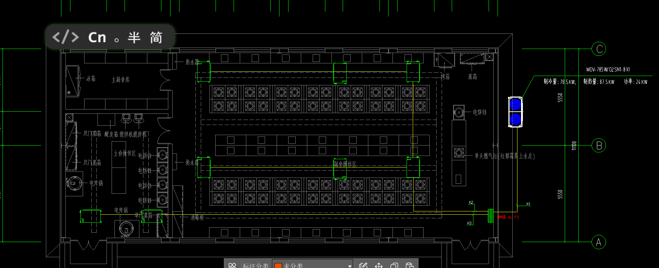Image resolution: width=659 pixels, height=268 pixels.
Task: Click the 主副食库 room label
Action: coord(121,80)
